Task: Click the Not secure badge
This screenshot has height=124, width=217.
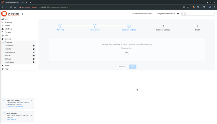Action: pos(25,7)
